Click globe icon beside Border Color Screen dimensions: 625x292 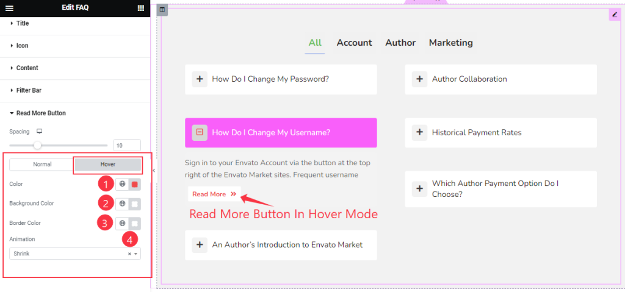tap(122, 224)
